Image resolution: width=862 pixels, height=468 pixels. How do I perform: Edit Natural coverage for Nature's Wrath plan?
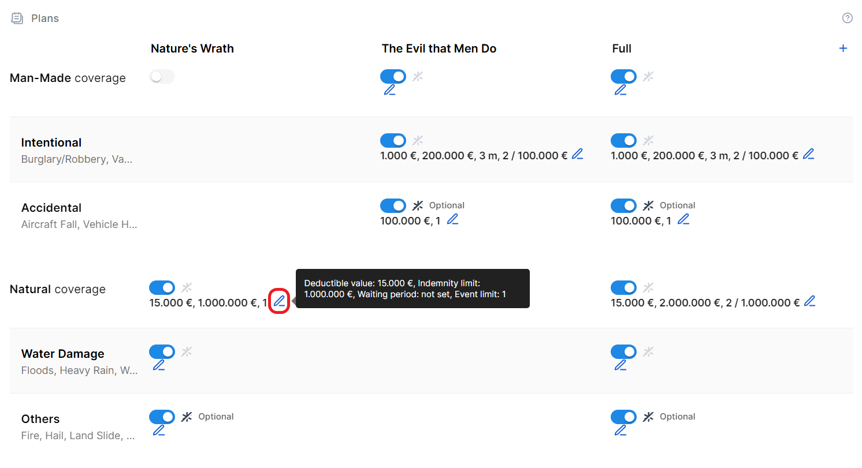tap(279, 301)
